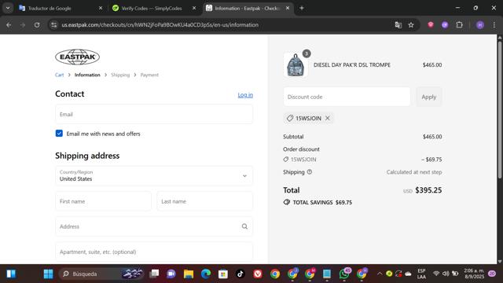This screenshot has width=503, height=283.
Task: Reload the checkout page
Action: click(x=37, y=25)
